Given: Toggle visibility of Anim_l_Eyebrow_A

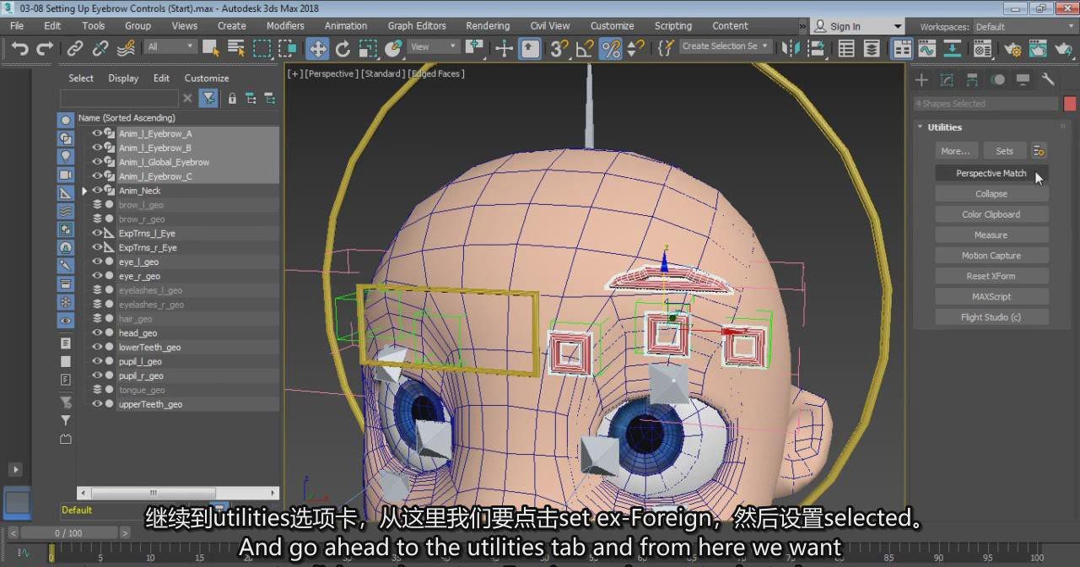Looking at the screenshot, I should (x=97, y=134).
